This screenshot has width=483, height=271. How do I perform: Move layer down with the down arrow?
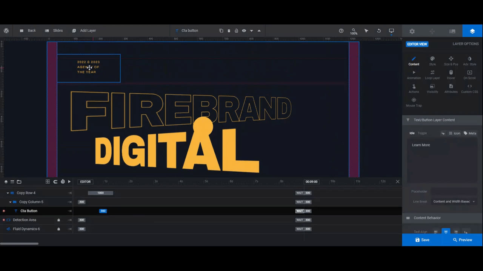coord(251,30)
